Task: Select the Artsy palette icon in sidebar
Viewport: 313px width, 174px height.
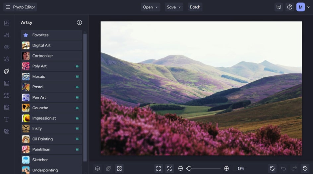Action: [x=7, y=71]
